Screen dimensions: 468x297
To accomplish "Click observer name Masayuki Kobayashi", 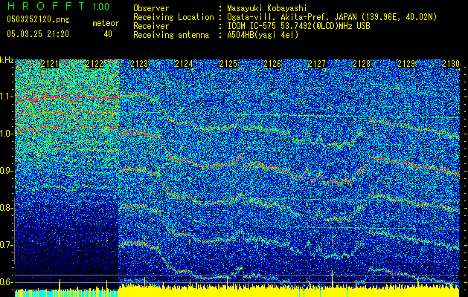I will 267,8.
